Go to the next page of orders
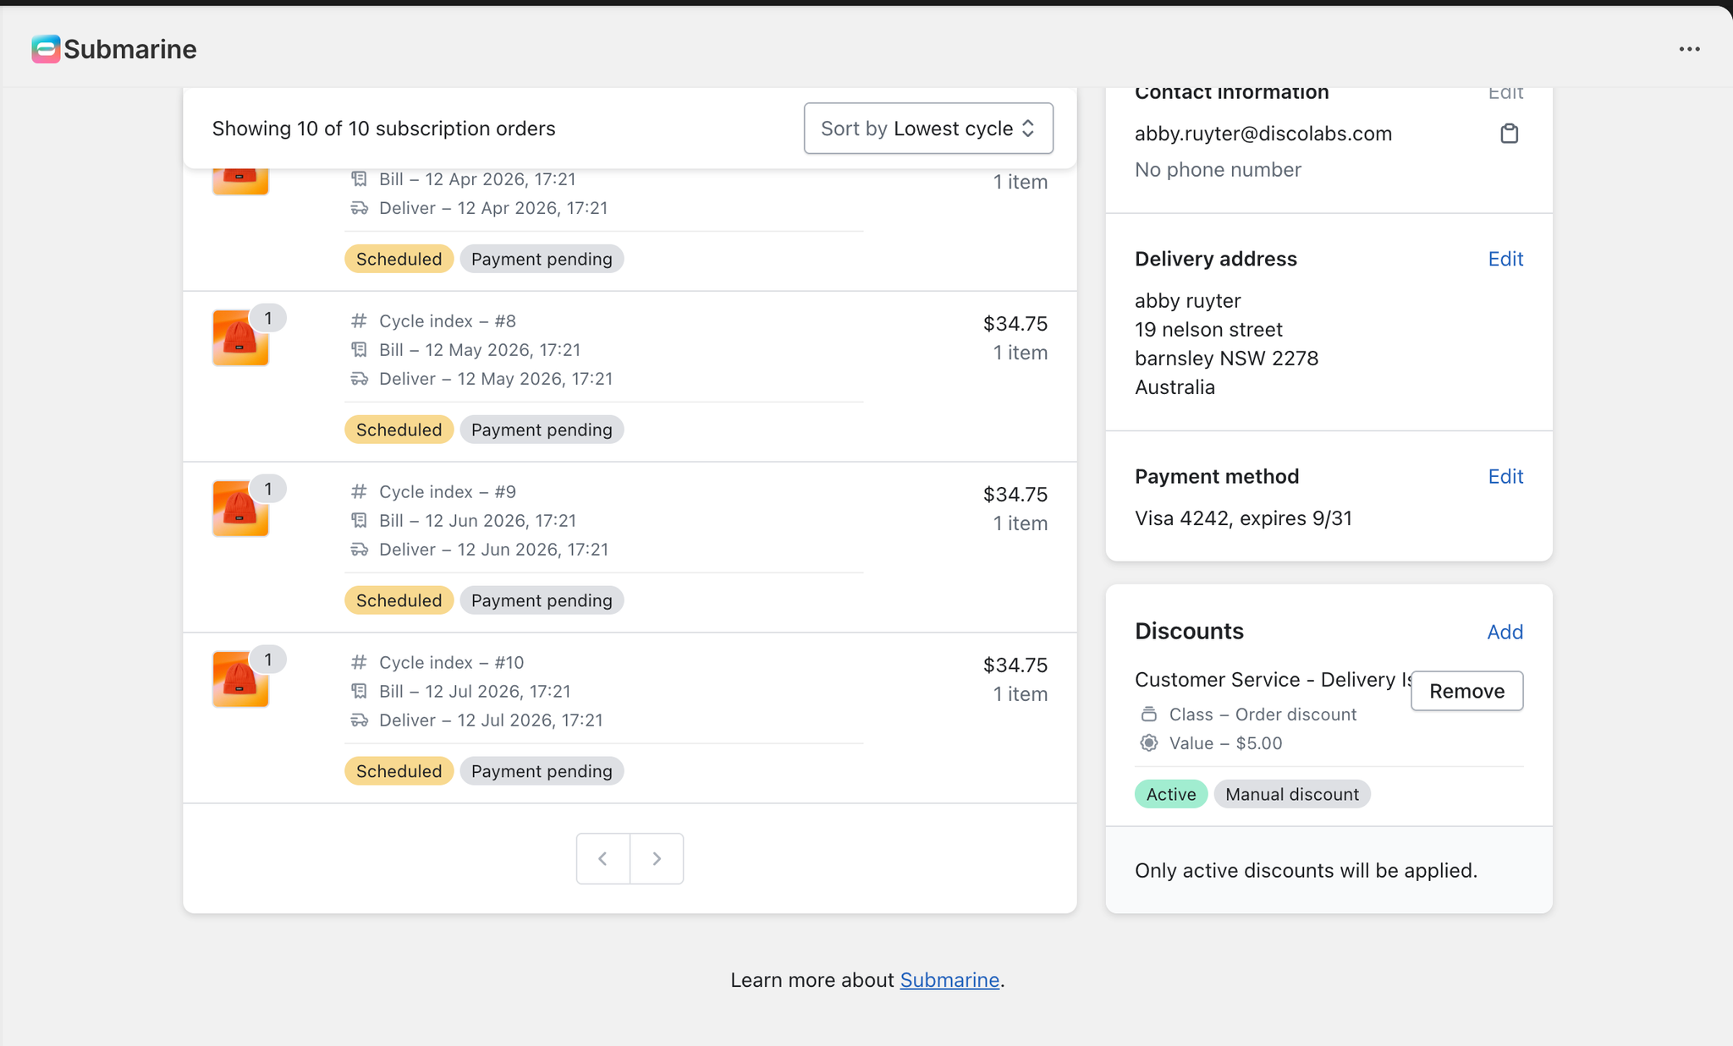 point(657,858)
